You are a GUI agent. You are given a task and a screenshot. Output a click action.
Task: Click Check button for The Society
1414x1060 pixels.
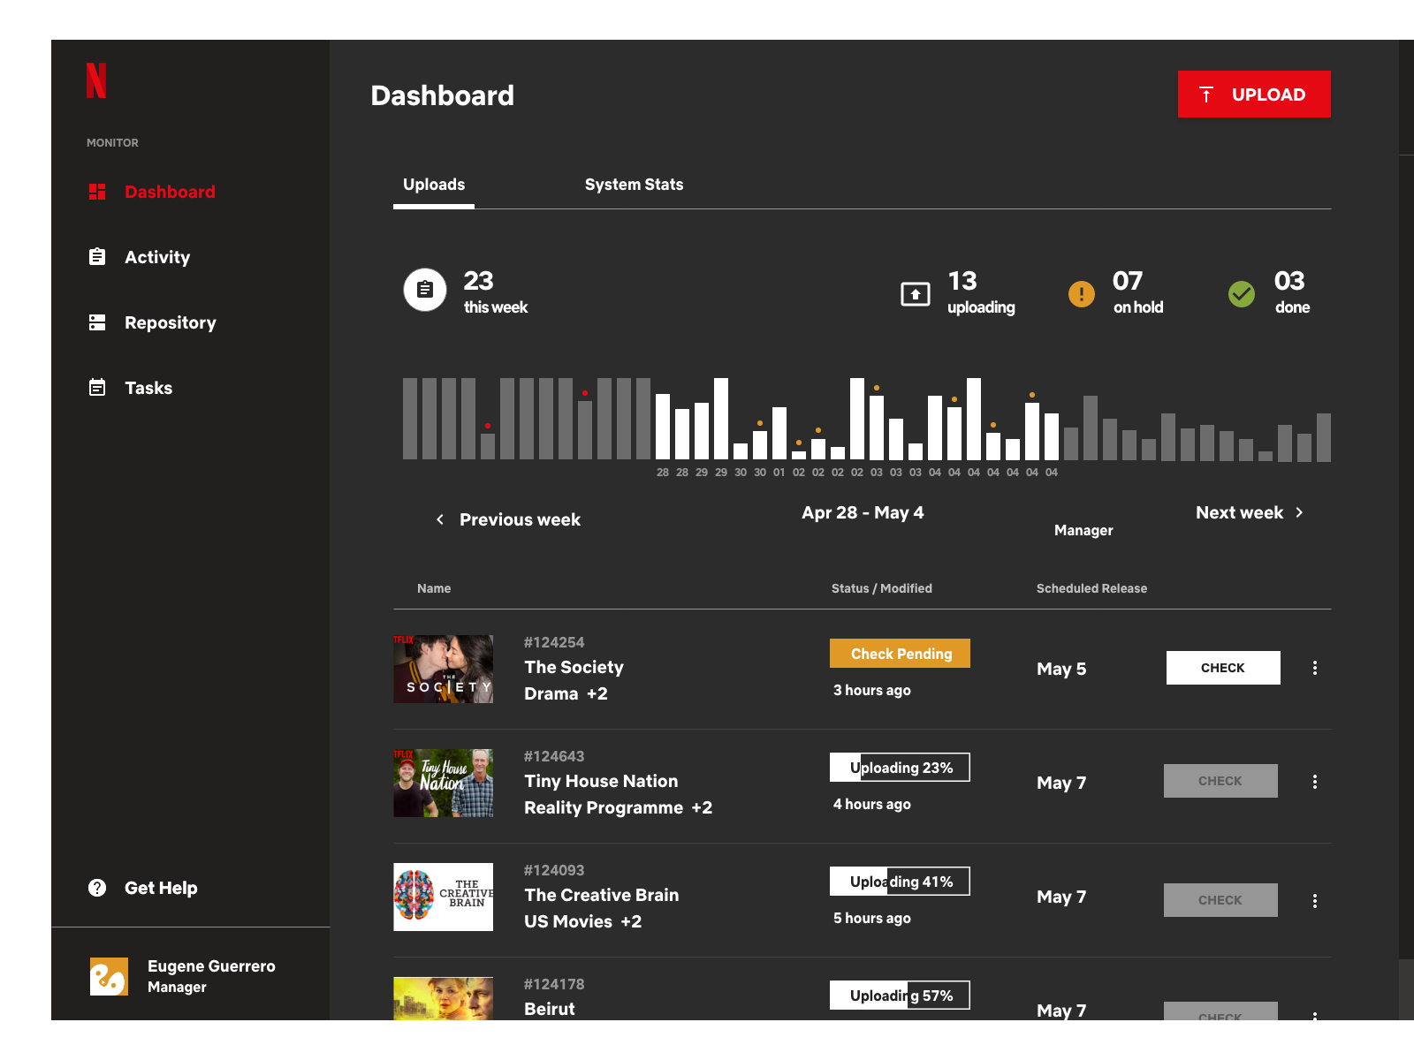click(1222, 668)
